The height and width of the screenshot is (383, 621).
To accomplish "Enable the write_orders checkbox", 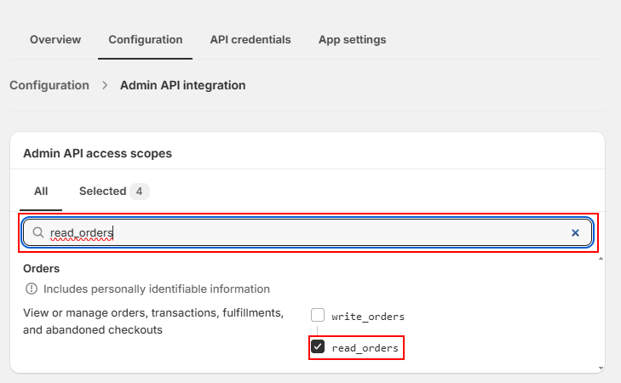I will 318,316.
